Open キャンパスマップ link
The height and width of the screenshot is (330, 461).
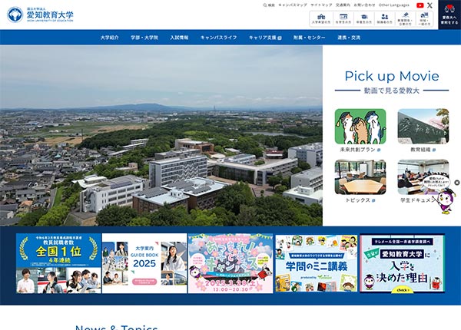click(x=293, y=5)
